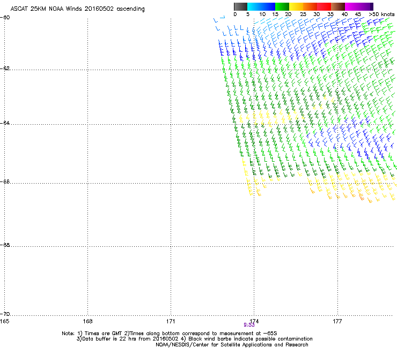The width and height of the screenshot is (397, 348).
Task: Click the red 30-35 knots color segment
Action: click(x=324, y=6)
